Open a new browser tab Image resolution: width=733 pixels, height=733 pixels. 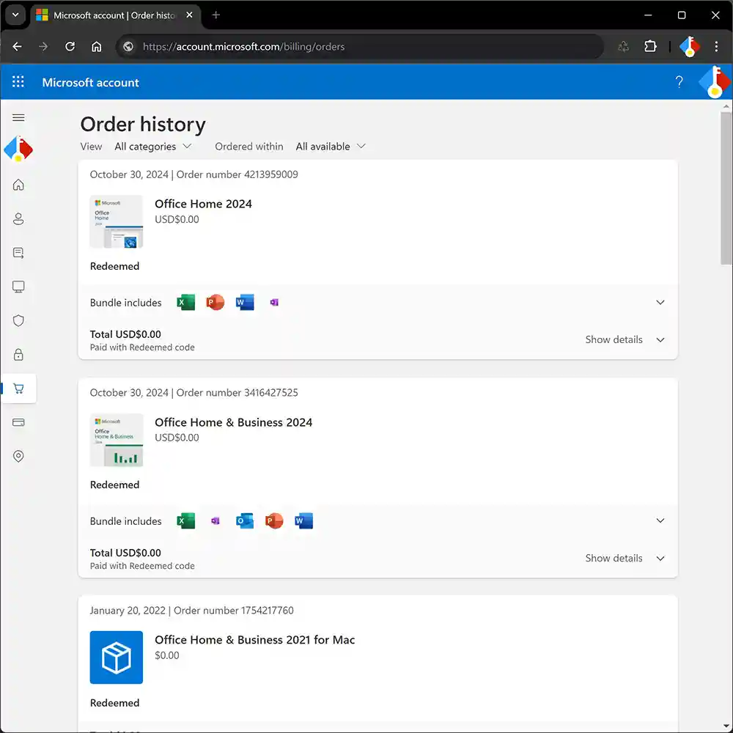pos(216,15)
